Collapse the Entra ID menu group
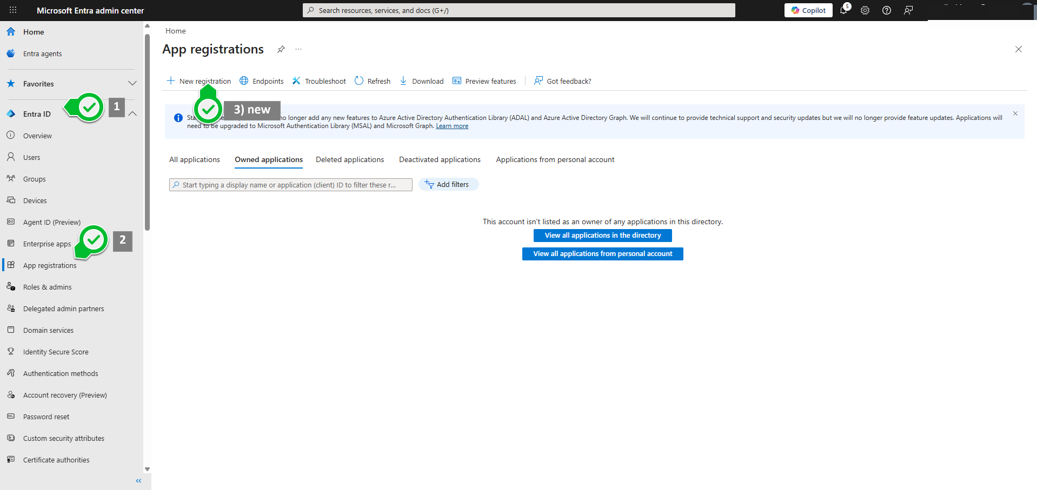 [x=132, y=114]
